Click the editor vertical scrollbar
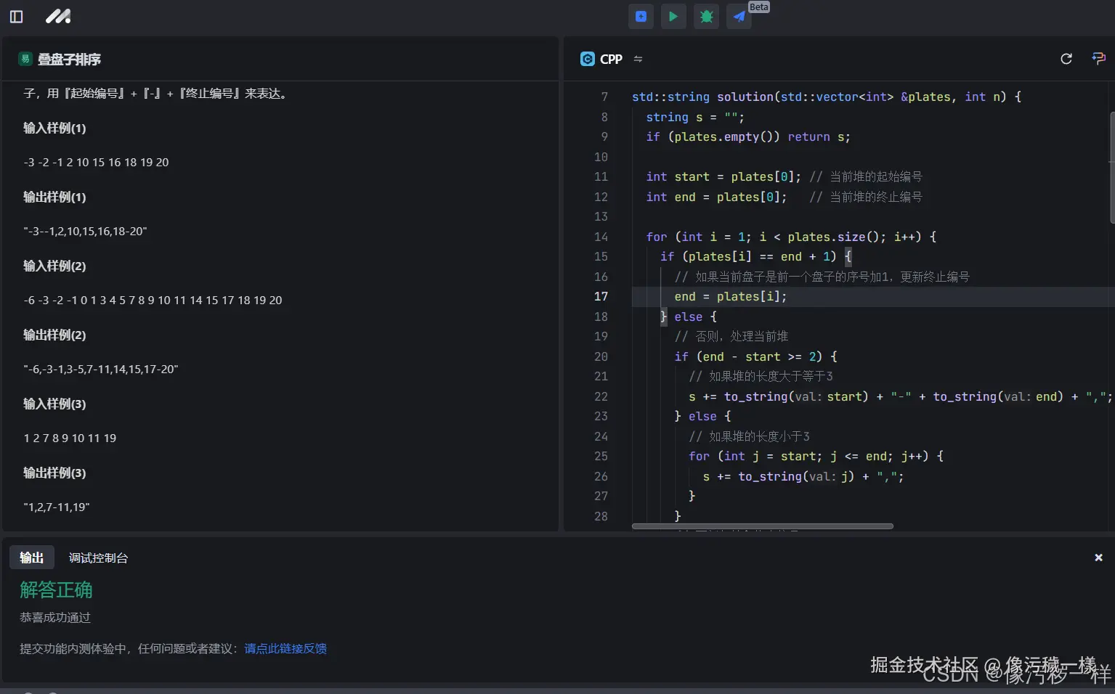This screenshot has width=1115, height=694. tap(1111, 167)
